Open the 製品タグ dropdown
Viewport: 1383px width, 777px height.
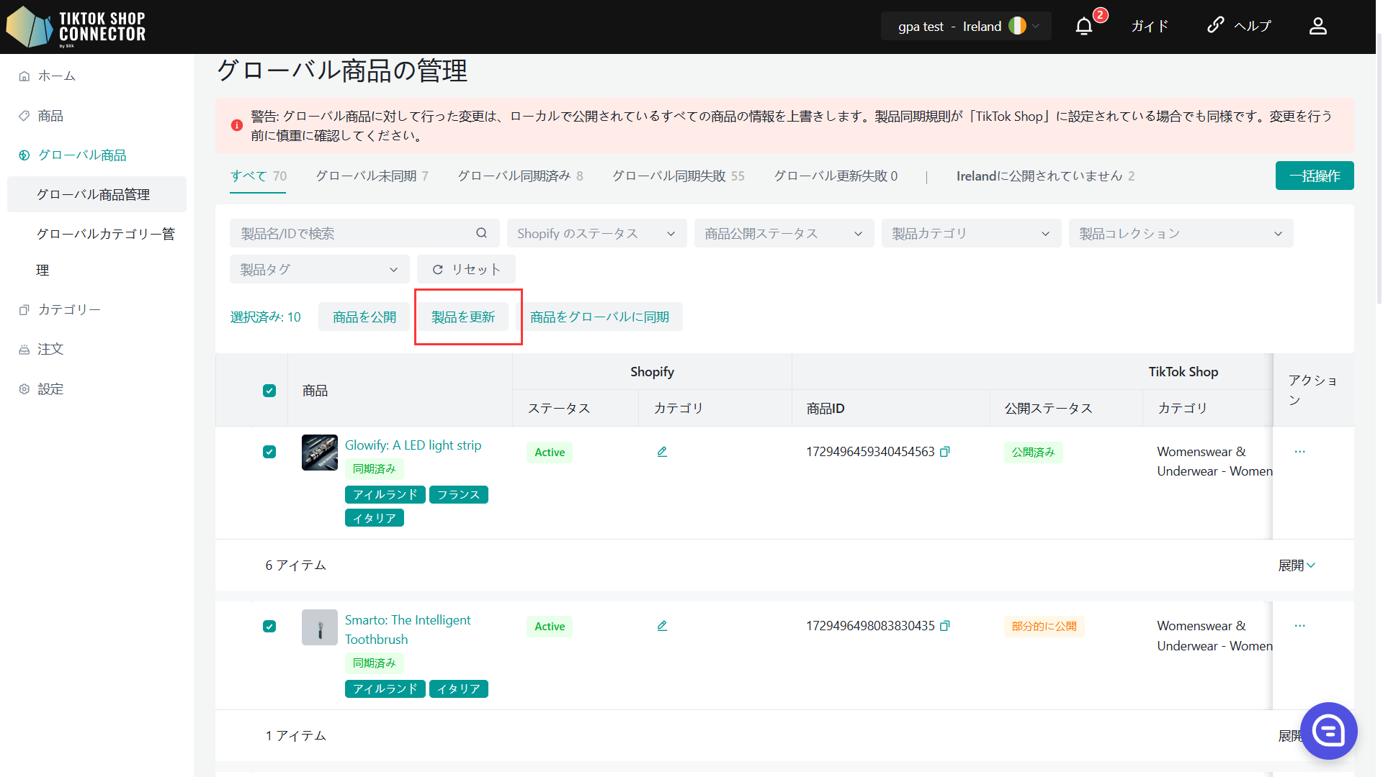click(x=319, y=269)
